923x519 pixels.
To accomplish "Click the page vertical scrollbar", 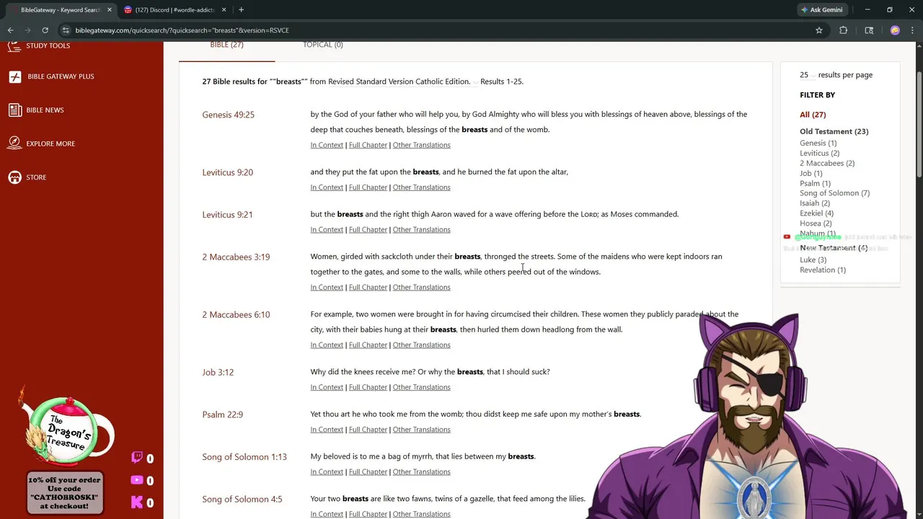I will click(x=919, y=124).
